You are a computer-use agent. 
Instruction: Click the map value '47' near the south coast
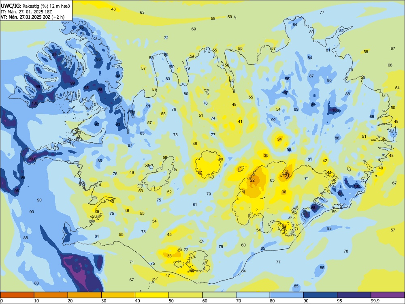pyautogui.click(x=168, y=275)
